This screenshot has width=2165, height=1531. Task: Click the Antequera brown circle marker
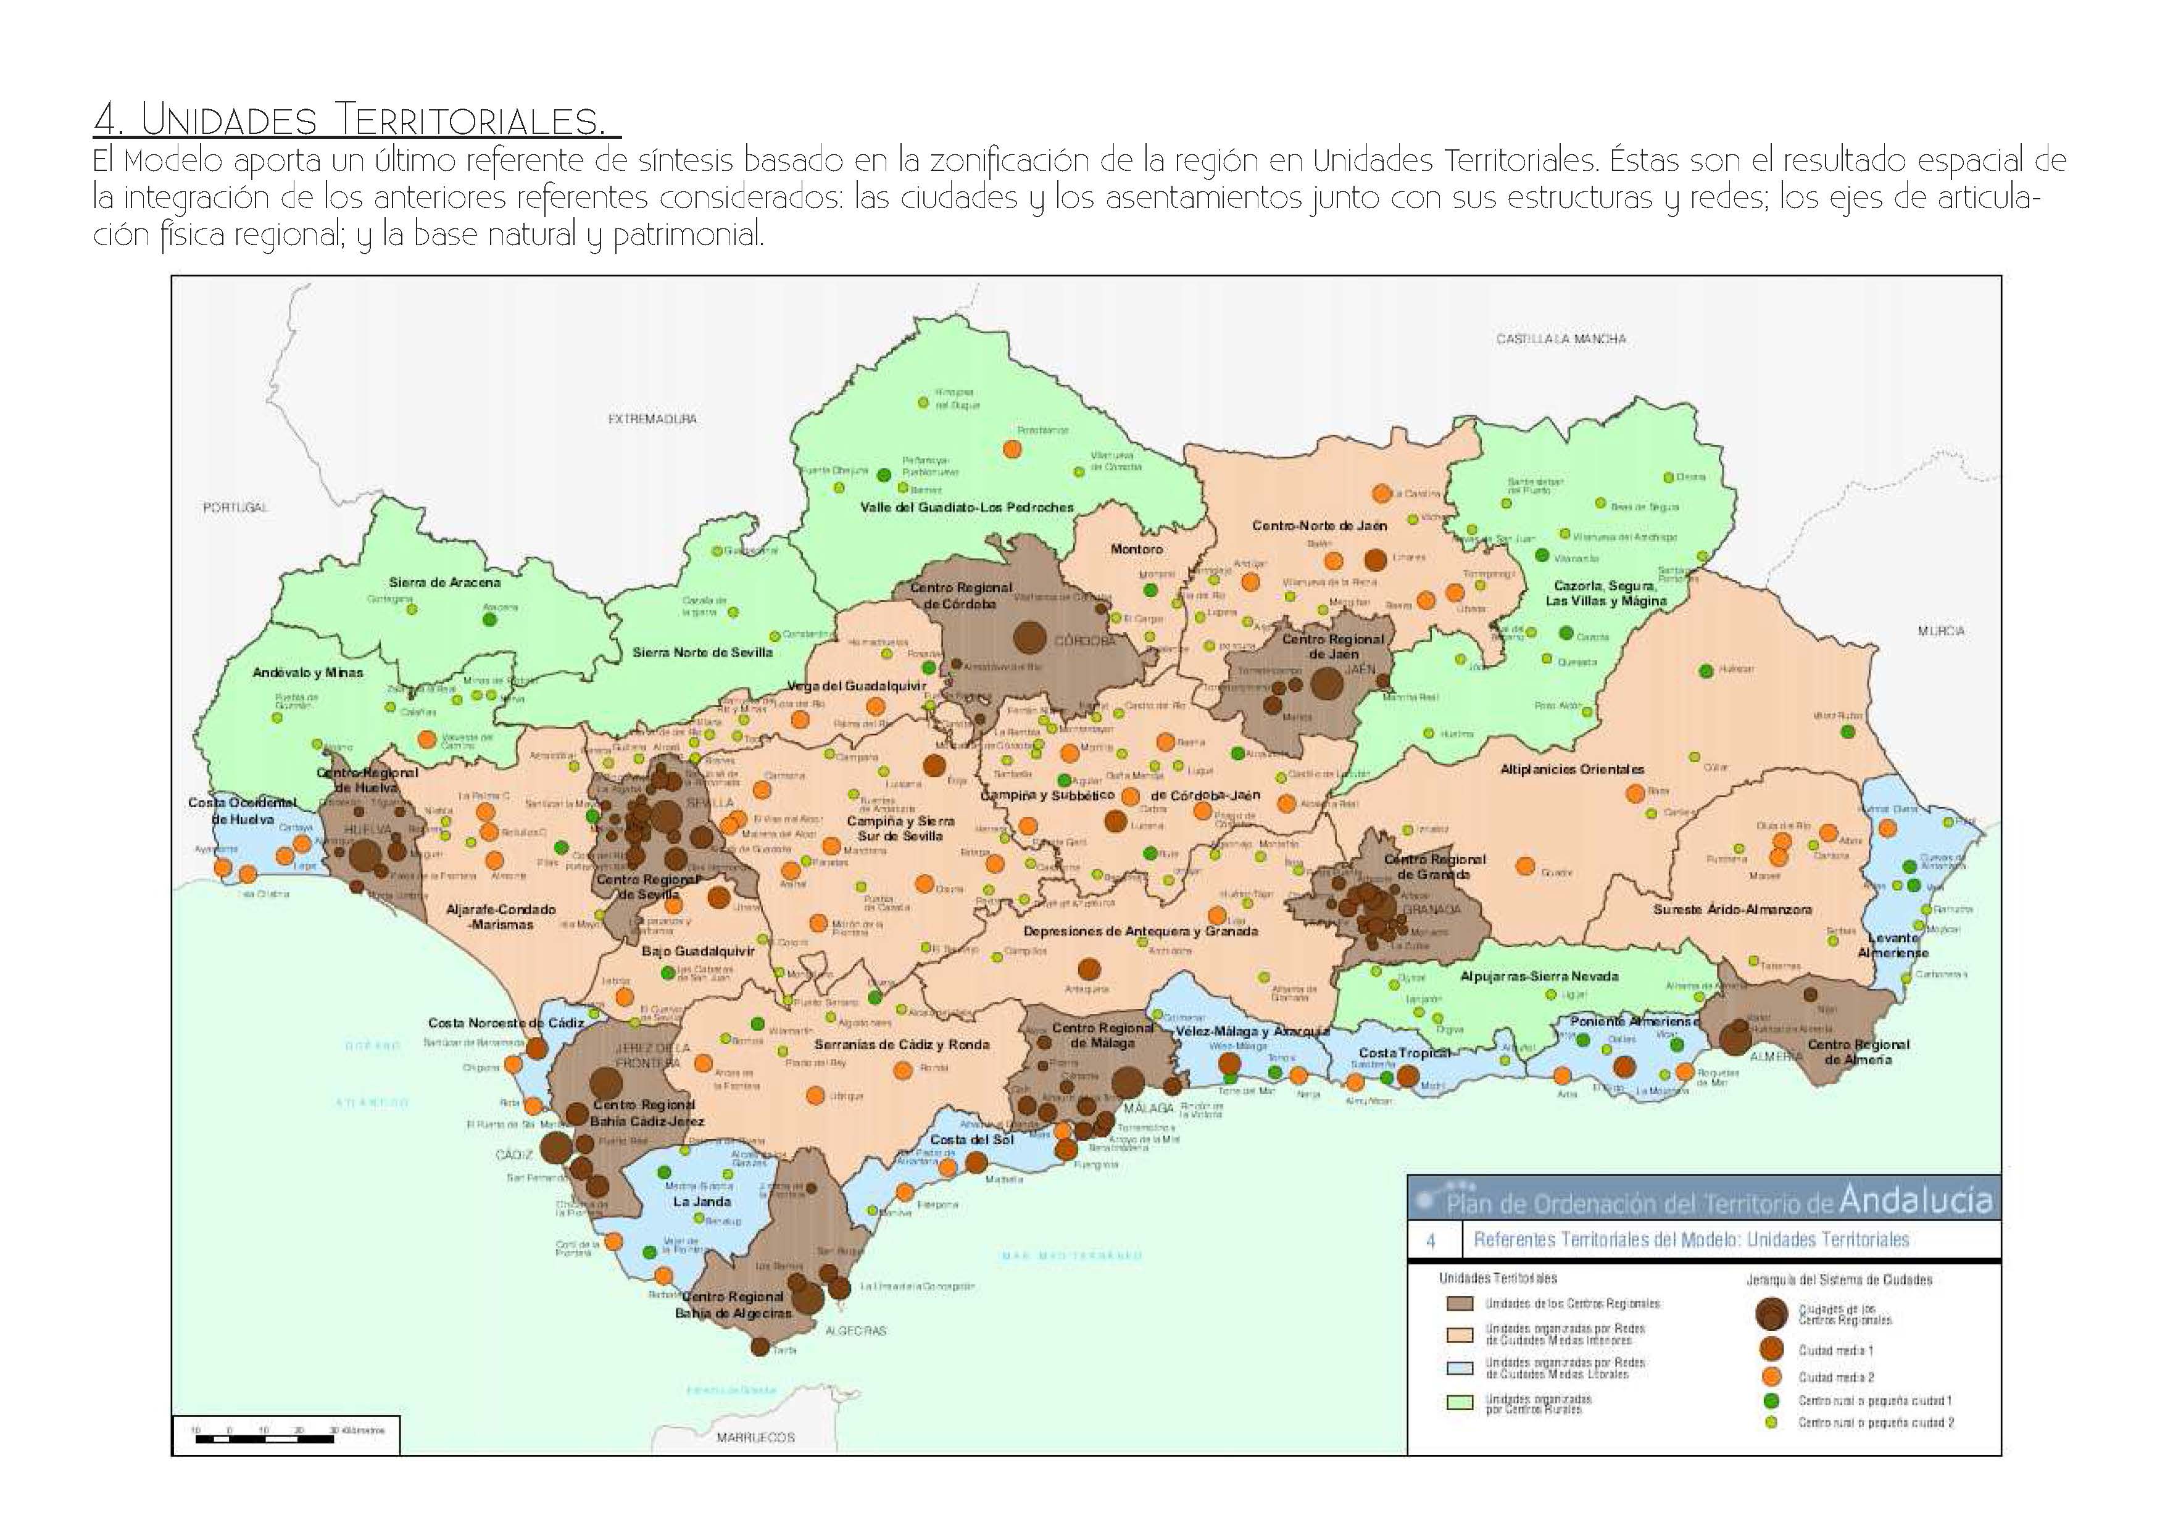(x=1089, y=969)
